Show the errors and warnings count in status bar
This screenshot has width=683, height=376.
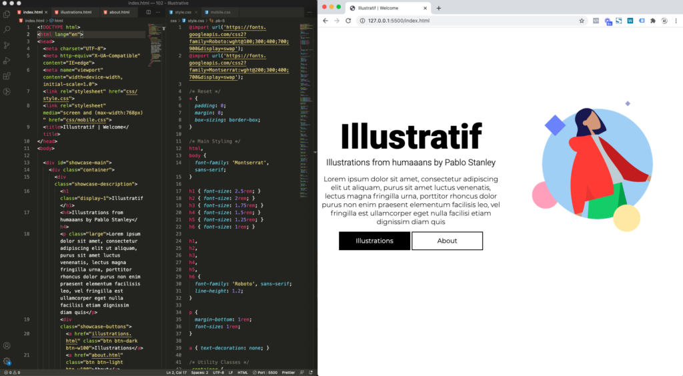12,373
